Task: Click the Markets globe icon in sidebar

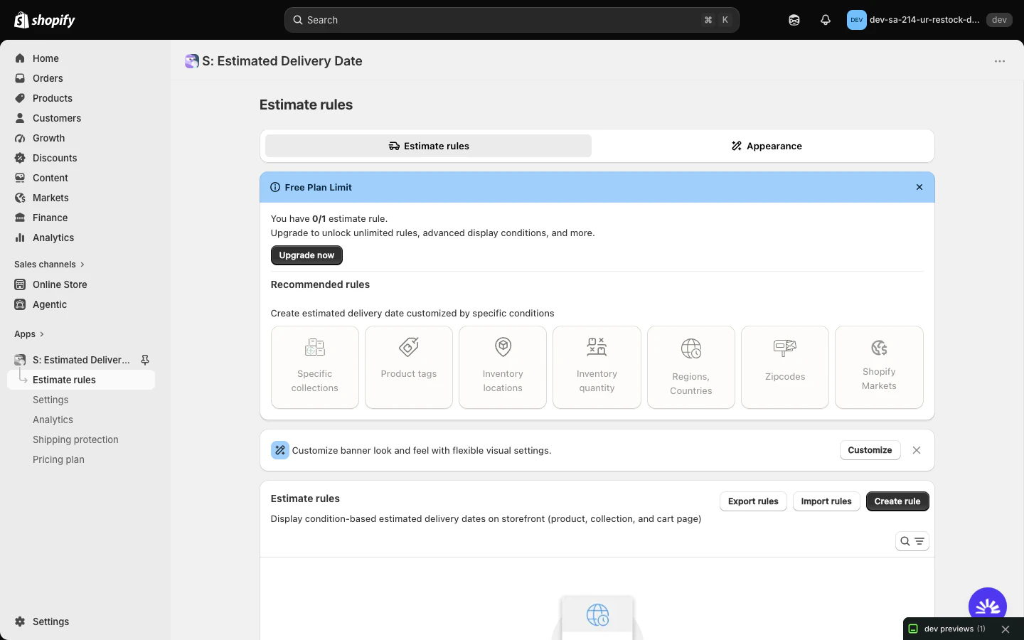Action: (20, 198)
